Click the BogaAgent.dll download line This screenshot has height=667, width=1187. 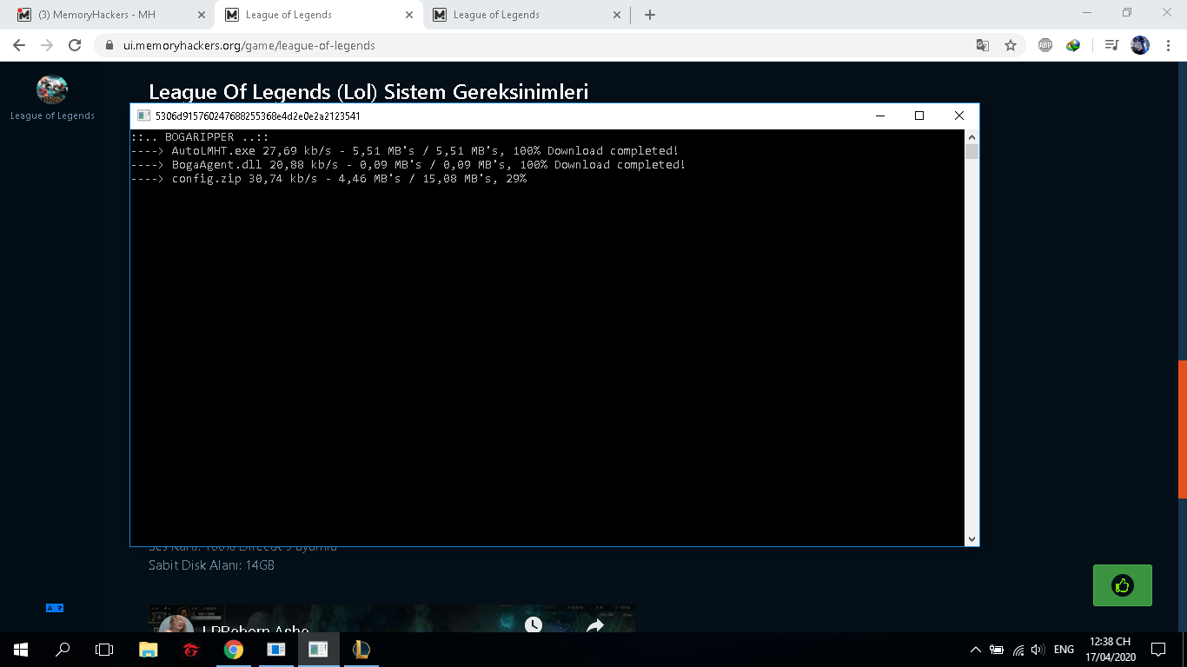408,165
